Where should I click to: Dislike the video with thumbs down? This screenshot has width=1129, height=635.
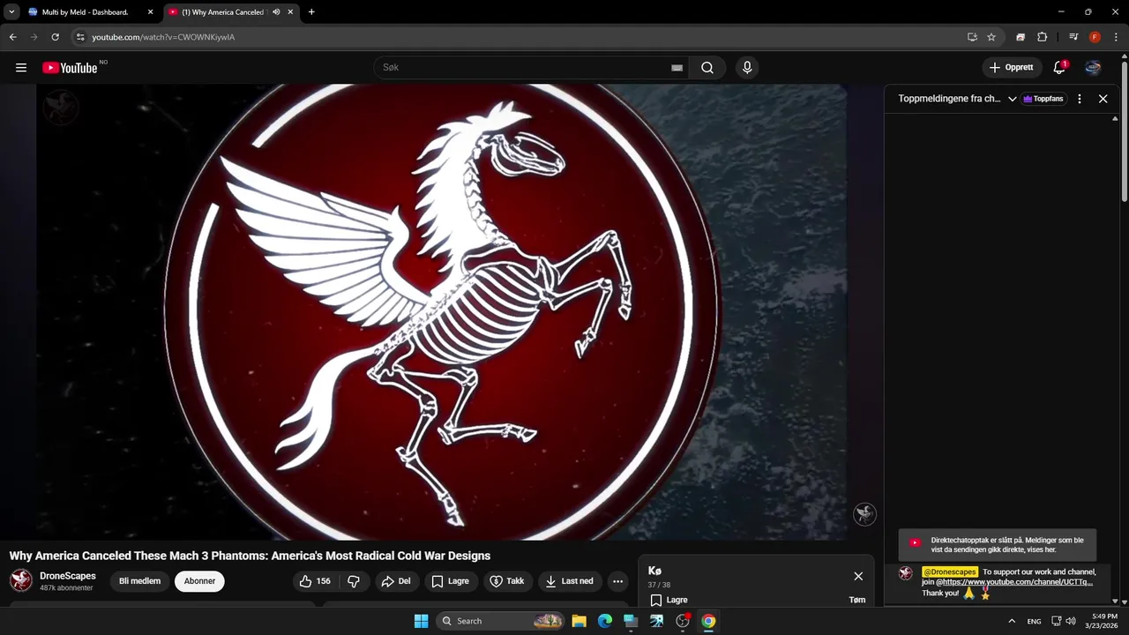click(x=354, y=581)
